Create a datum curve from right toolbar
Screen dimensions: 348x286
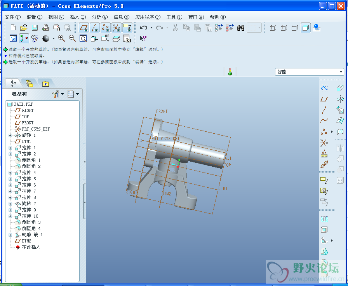324,120
